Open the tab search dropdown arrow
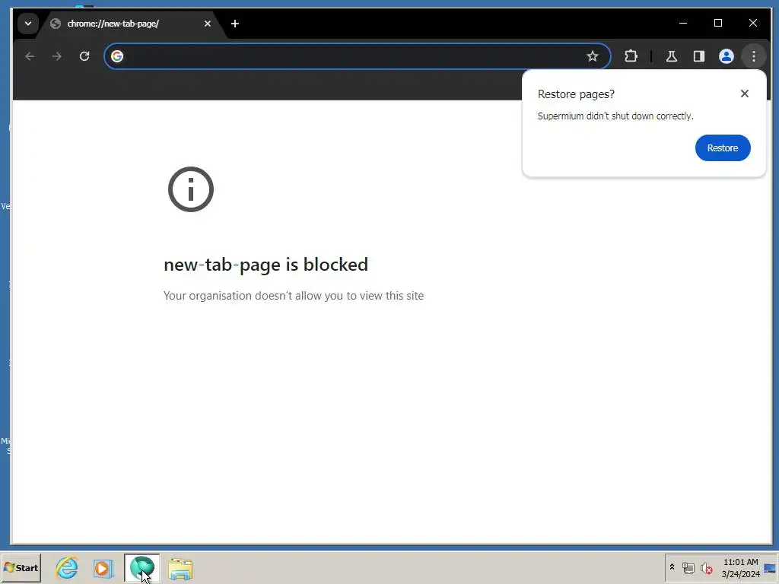 pyautogui.click(x=28, y=24)
